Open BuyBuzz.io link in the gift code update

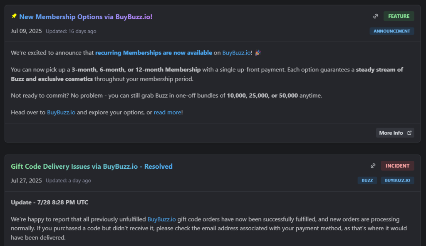(x=162, y=219)
